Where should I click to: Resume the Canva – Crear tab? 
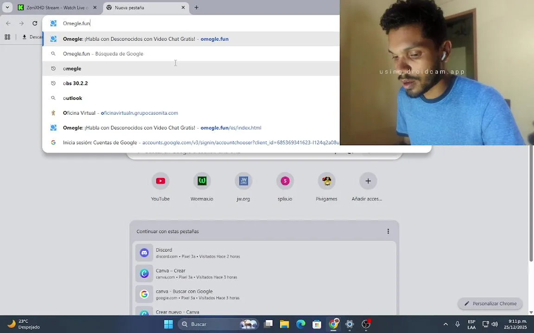point(264,273)
